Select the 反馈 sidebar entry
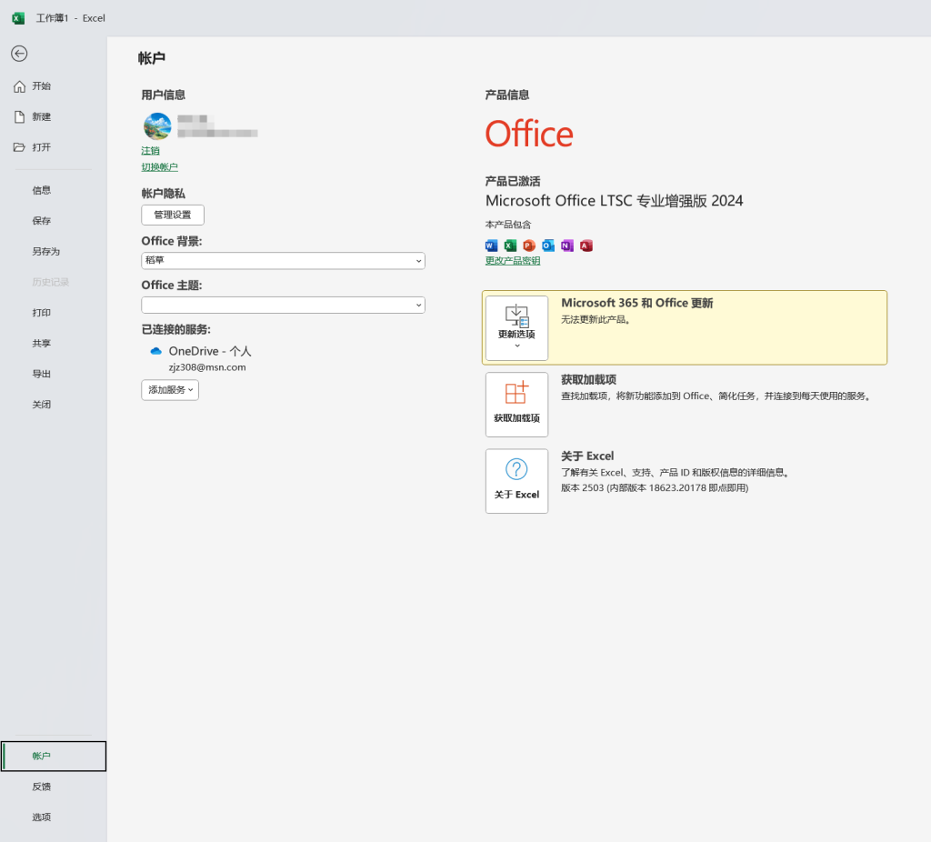931x842 pixels. pyautogui.click(x=41, y=786)
